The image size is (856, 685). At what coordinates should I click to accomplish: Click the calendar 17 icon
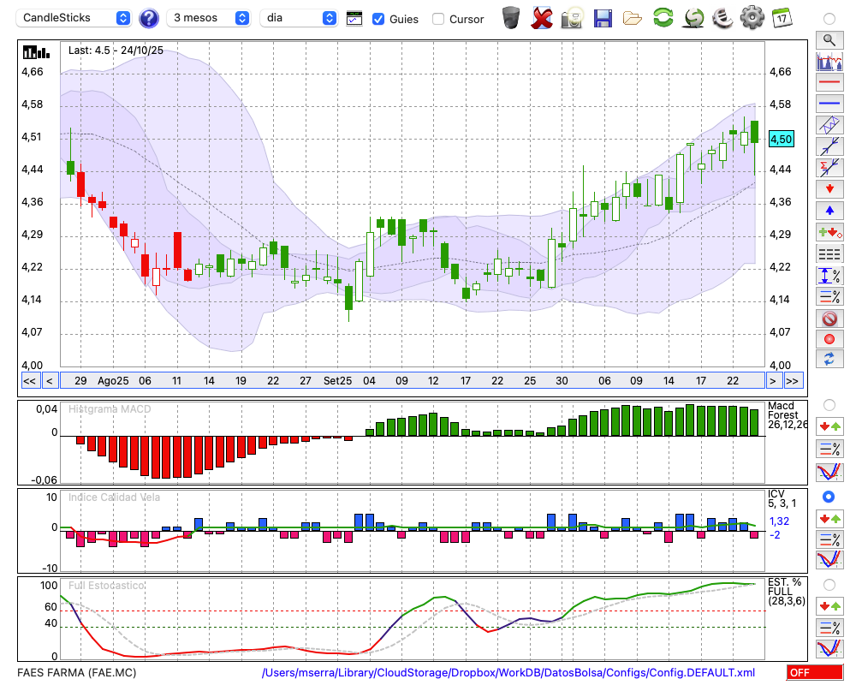782,17
